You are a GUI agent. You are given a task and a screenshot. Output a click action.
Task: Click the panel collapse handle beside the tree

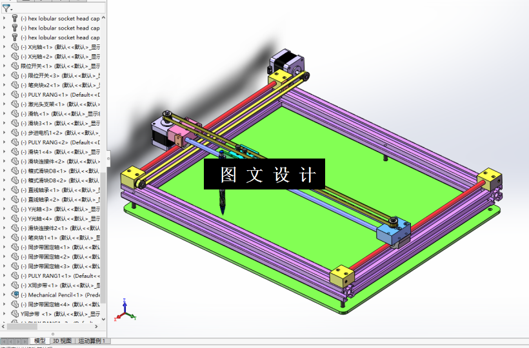click(x=108, y=158)
